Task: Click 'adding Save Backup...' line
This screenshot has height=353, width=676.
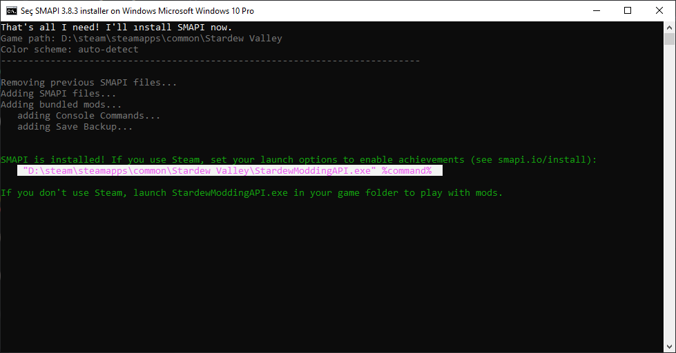Action: pyautogui.click(x=75, y=127)
